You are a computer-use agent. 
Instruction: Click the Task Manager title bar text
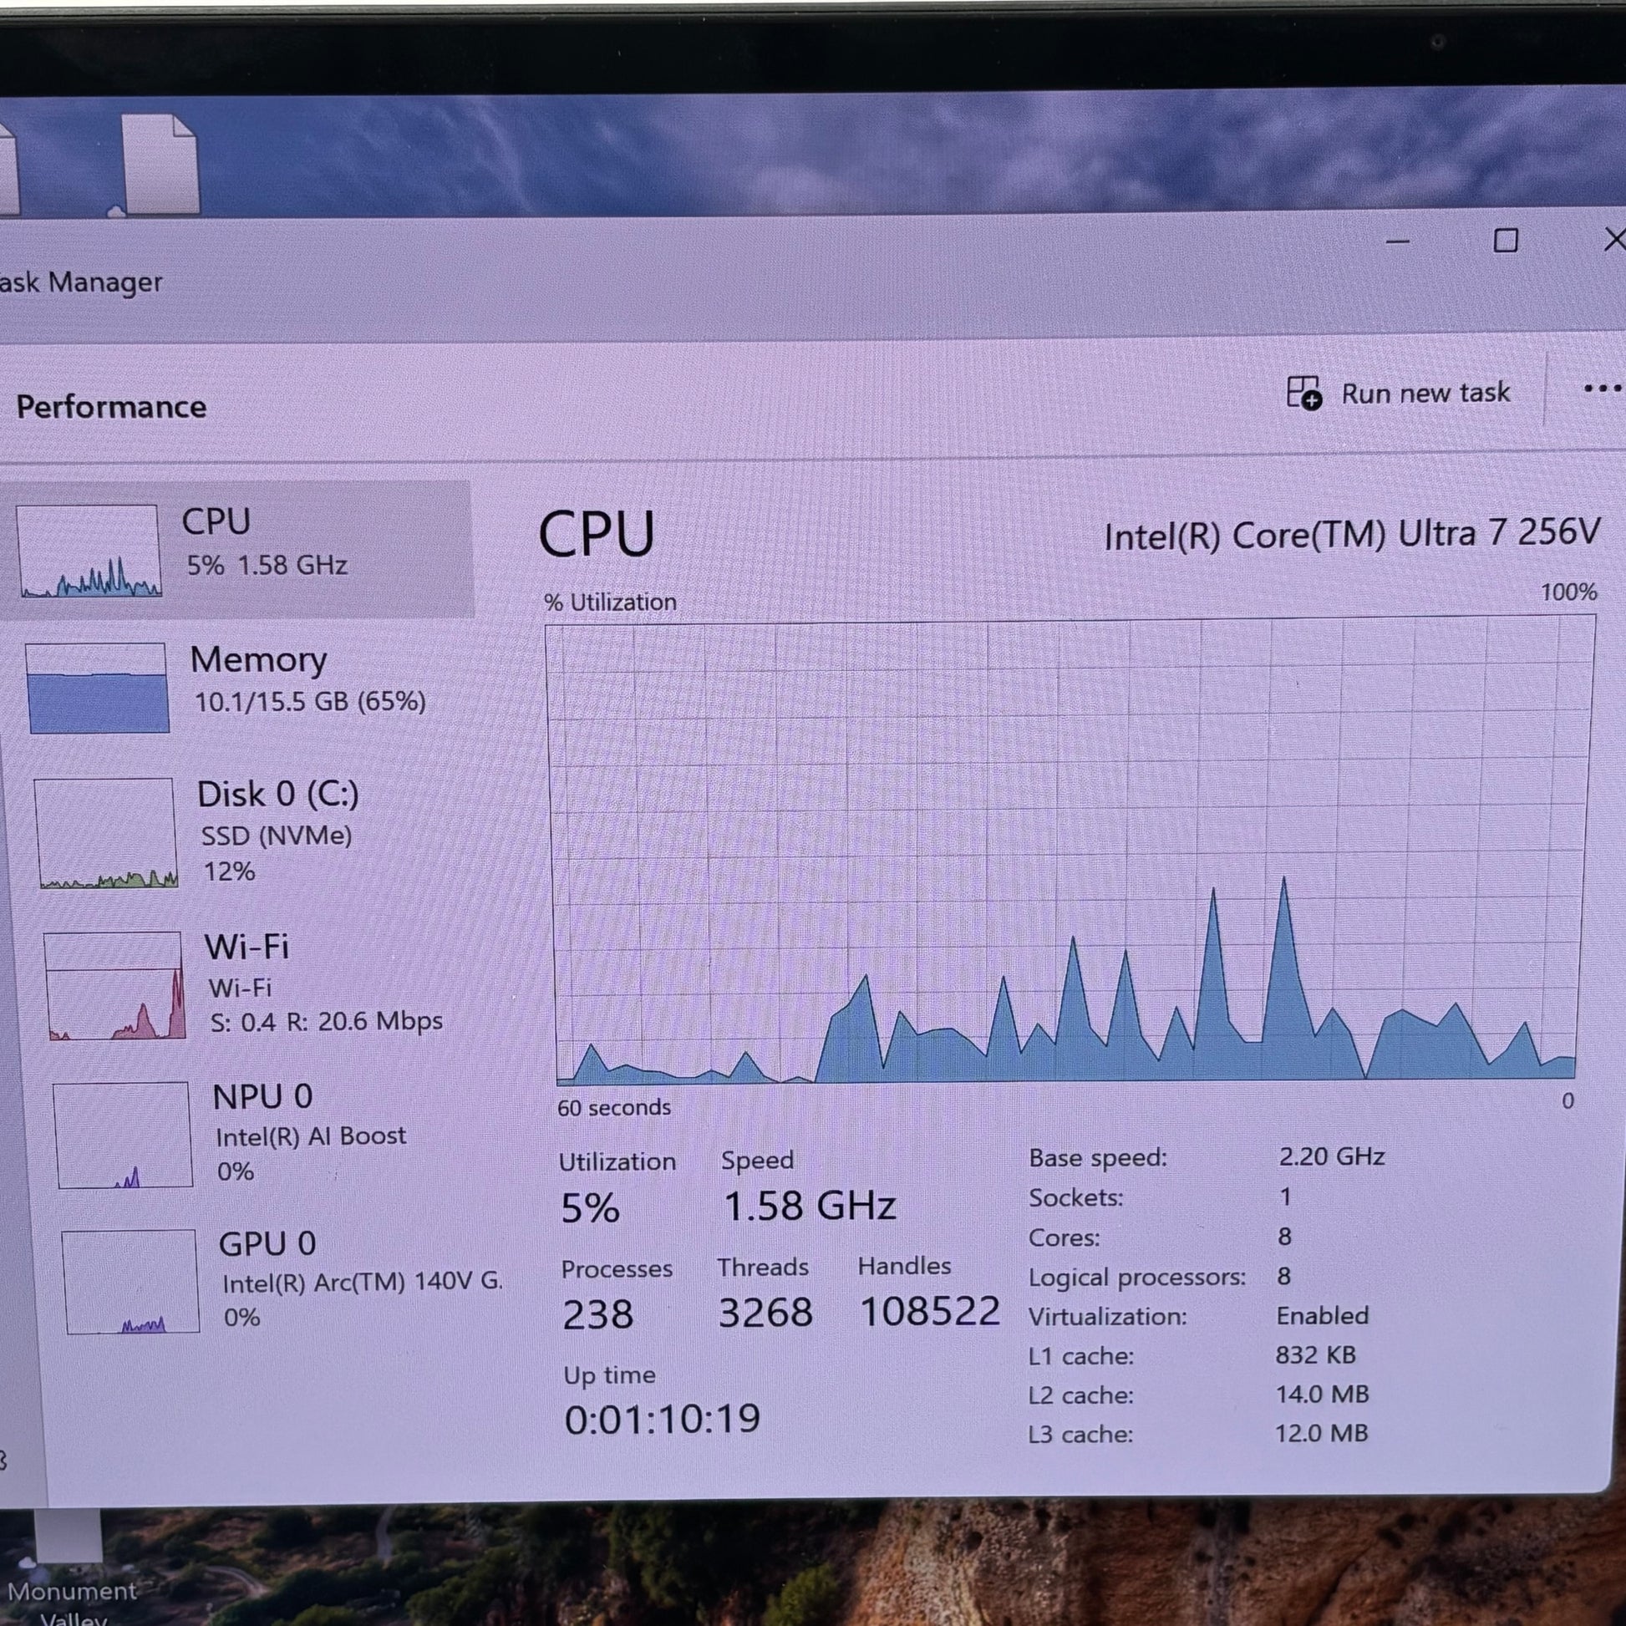pos(80,282)
